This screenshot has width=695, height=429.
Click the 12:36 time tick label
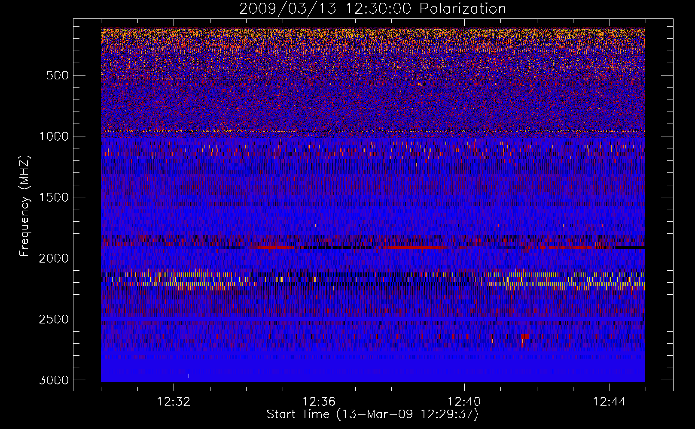click(319, 402)
